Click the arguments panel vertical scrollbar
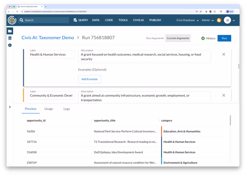246x175 pixels. click(238, 66)
